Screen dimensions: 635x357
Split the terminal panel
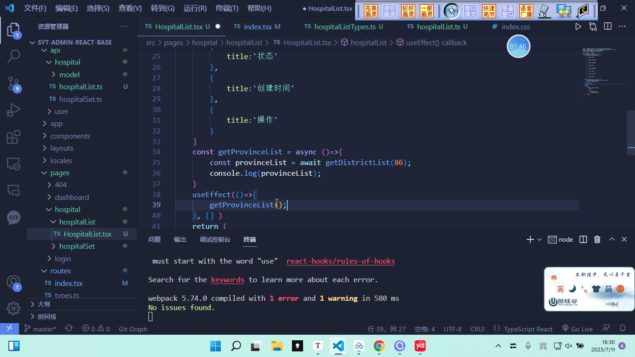pos(583,239)
